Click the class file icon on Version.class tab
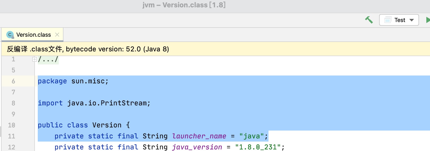The height and width of the screenshot is (151, 430). tap(10, 35)
